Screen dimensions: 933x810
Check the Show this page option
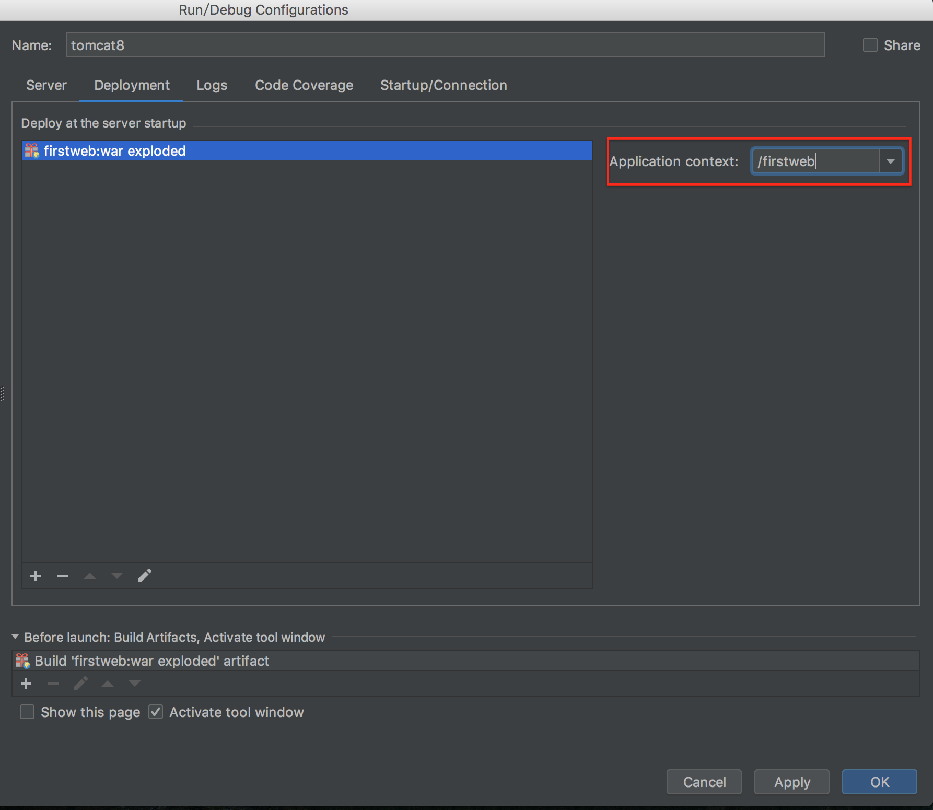(x=27, y=712)
